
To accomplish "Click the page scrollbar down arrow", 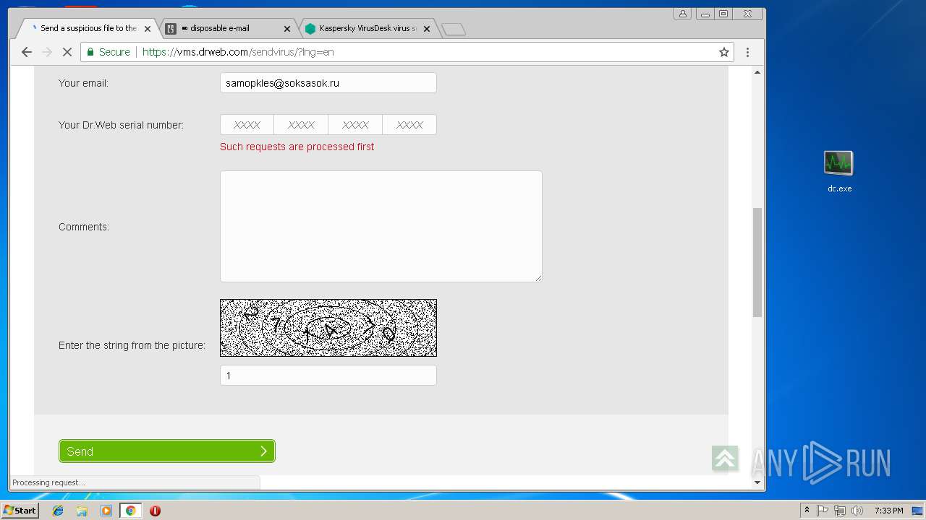I will [x=757, y=482].
